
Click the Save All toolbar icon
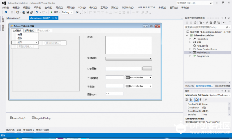coord(32,12)
